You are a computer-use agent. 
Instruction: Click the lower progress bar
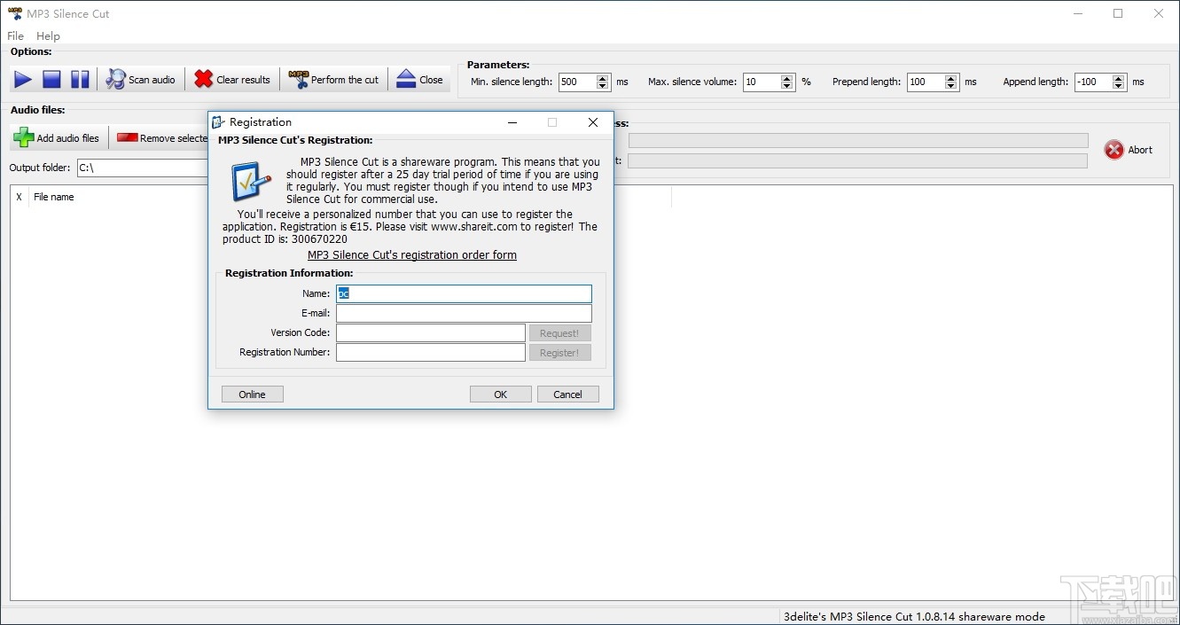pos(858,160)
